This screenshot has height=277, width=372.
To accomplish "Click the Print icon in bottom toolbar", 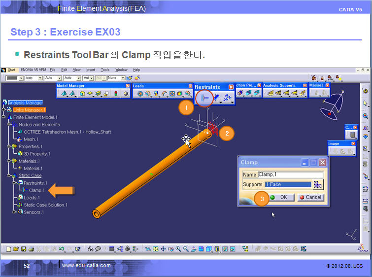I will pos(30,249).
